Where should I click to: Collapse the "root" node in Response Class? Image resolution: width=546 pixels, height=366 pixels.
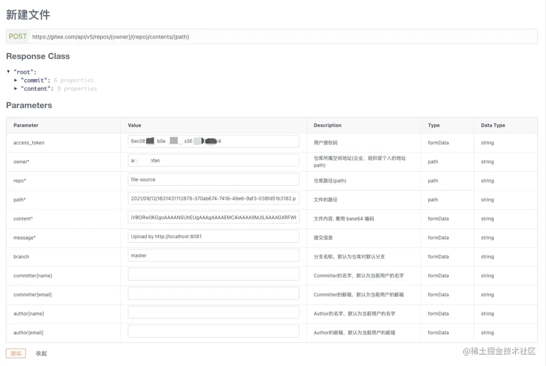(x=7, y=71)
